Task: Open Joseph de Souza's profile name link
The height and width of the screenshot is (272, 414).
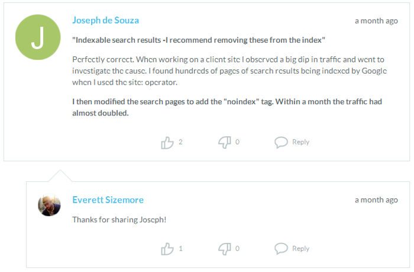Action: click(106, 20)
